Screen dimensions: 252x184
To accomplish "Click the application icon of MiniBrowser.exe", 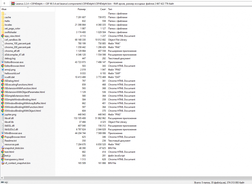I will coord(3,133).
